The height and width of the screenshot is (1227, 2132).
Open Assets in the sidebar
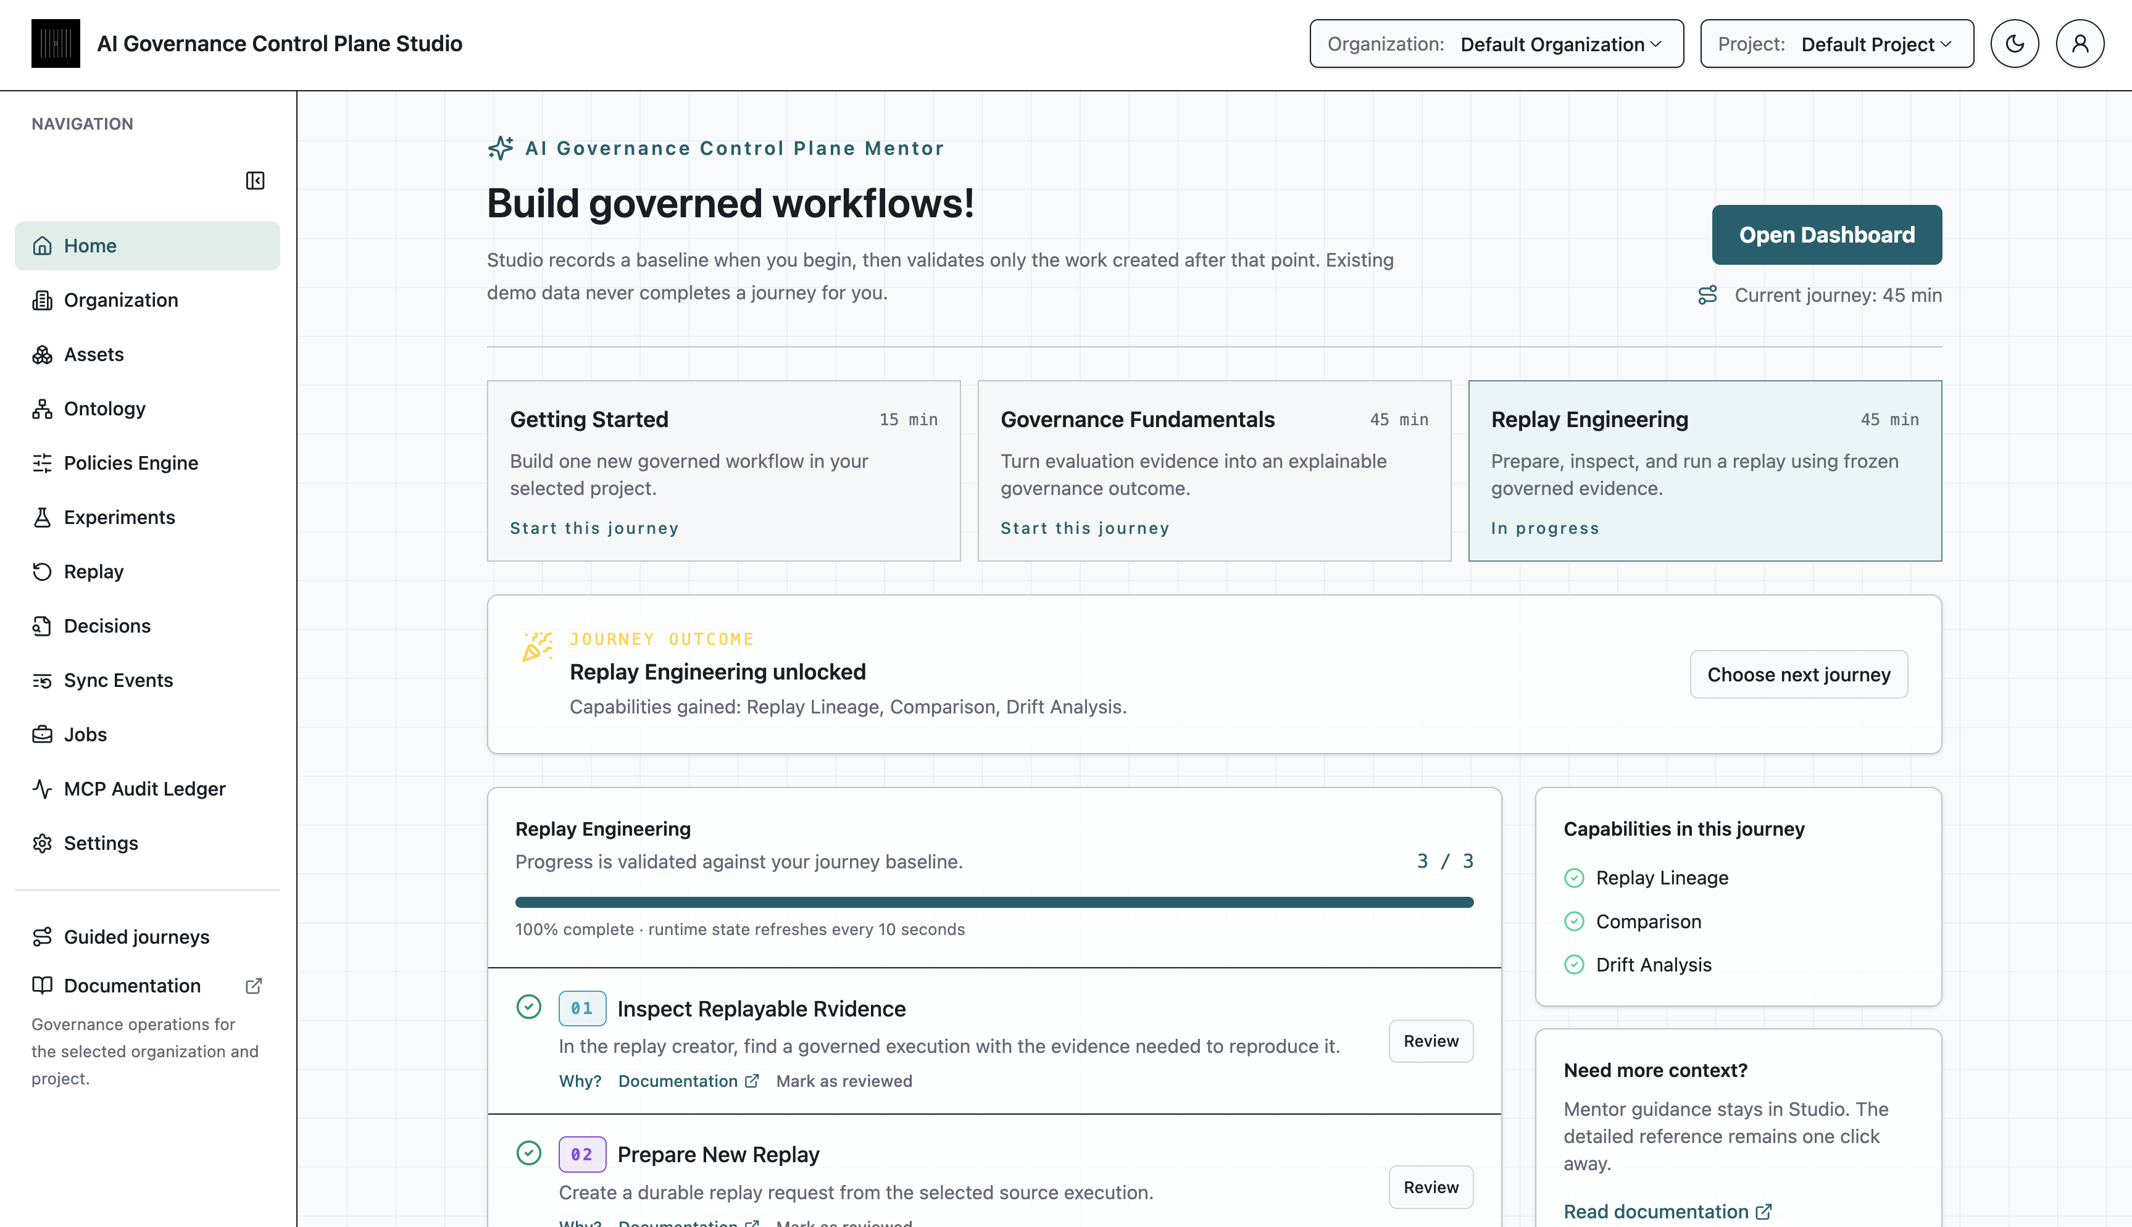click(x=148, y=355)
